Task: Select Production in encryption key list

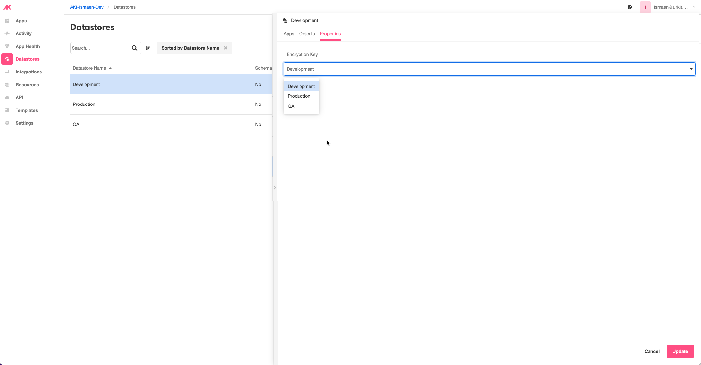Action: coord(299,96)
